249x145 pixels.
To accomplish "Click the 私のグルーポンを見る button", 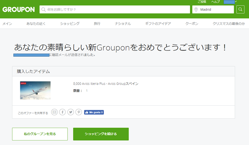I will pos(40,134).
